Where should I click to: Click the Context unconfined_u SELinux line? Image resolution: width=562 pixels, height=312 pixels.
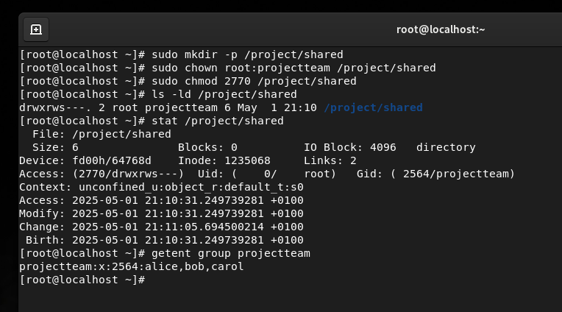pos(161,187)
